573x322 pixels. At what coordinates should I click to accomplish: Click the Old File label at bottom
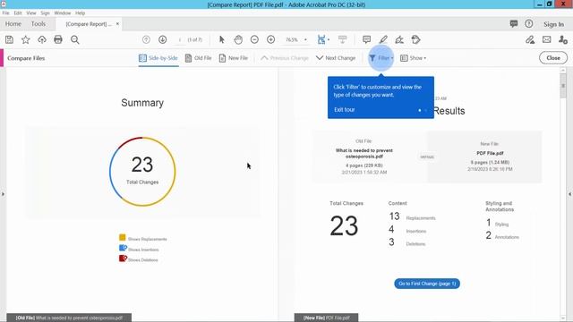click(x=69, y=318)
